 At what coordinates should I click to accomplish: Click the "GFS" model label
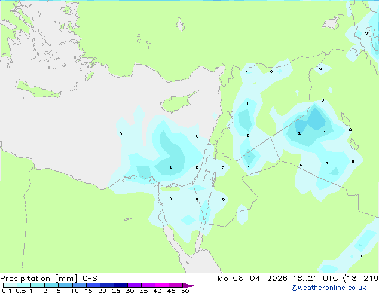click(x=90, y=279)
